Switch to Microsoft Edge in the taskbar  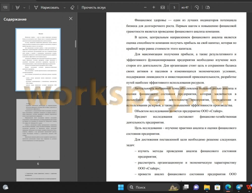228,187
